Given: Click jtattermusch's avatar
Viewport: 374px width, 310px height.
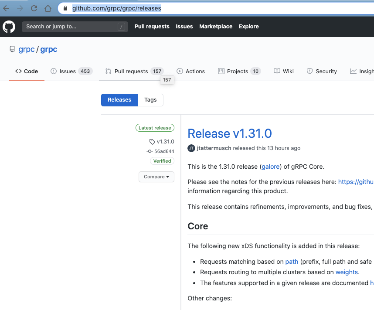Looking at the screenshot, I should [x=191, y=148].
